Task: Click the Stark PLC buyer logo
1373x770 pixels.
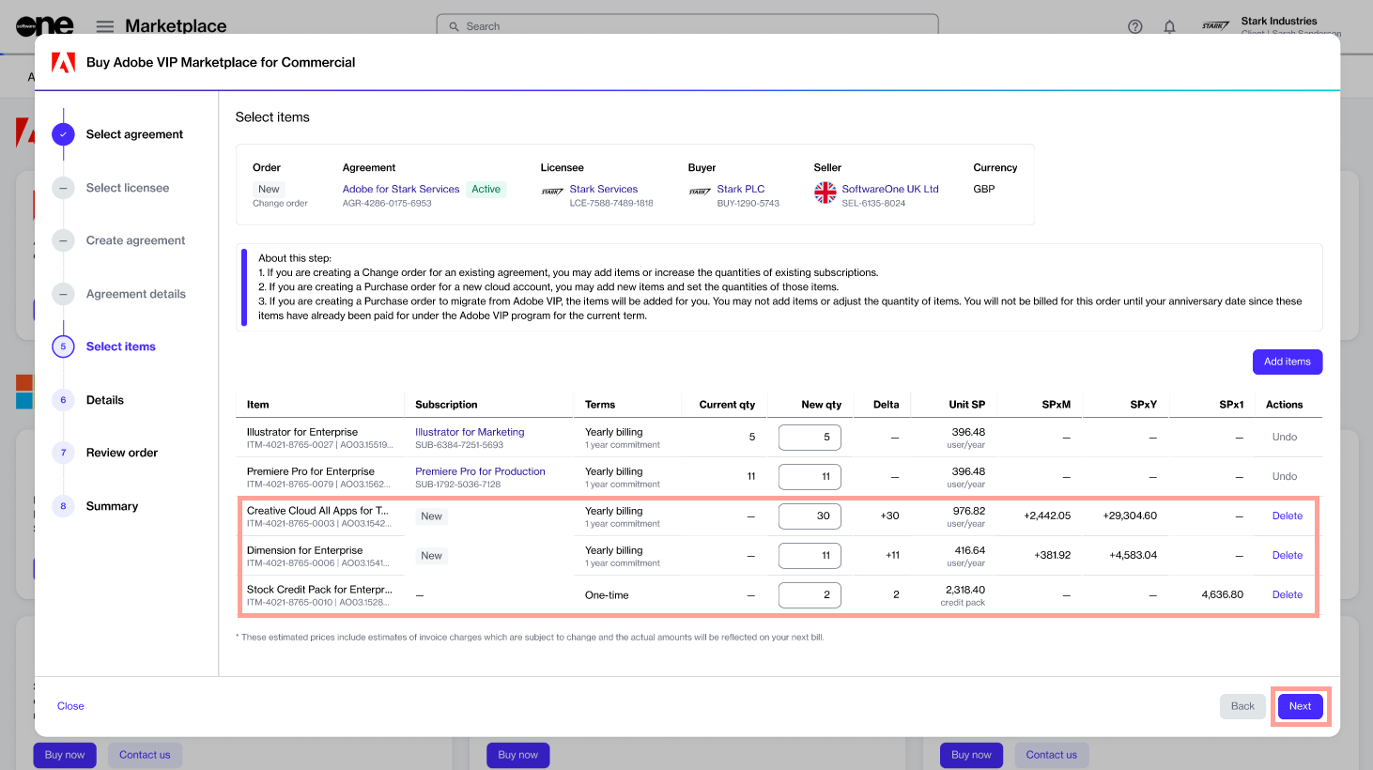Action: pos(700,192)
